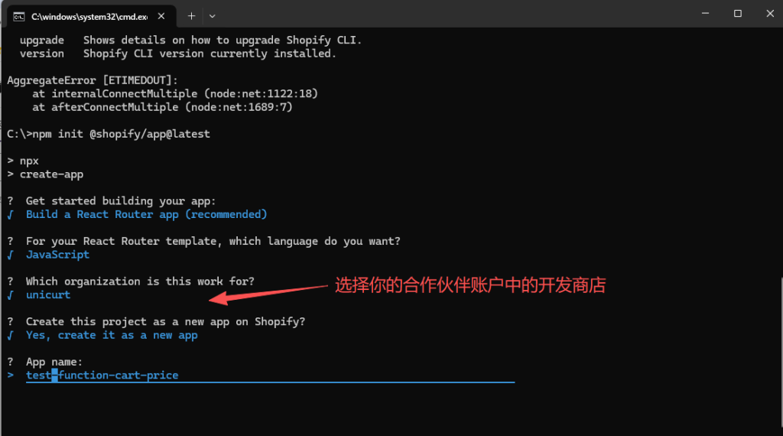
Task: Close the cmd.exe tab
Action: pos(162,15)
